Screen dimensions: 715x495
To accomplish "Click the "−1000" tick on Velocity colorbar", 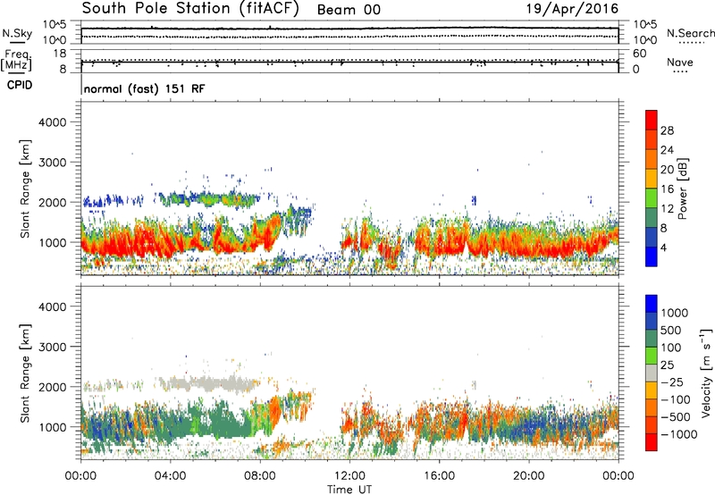I will [x=679, y=434].
